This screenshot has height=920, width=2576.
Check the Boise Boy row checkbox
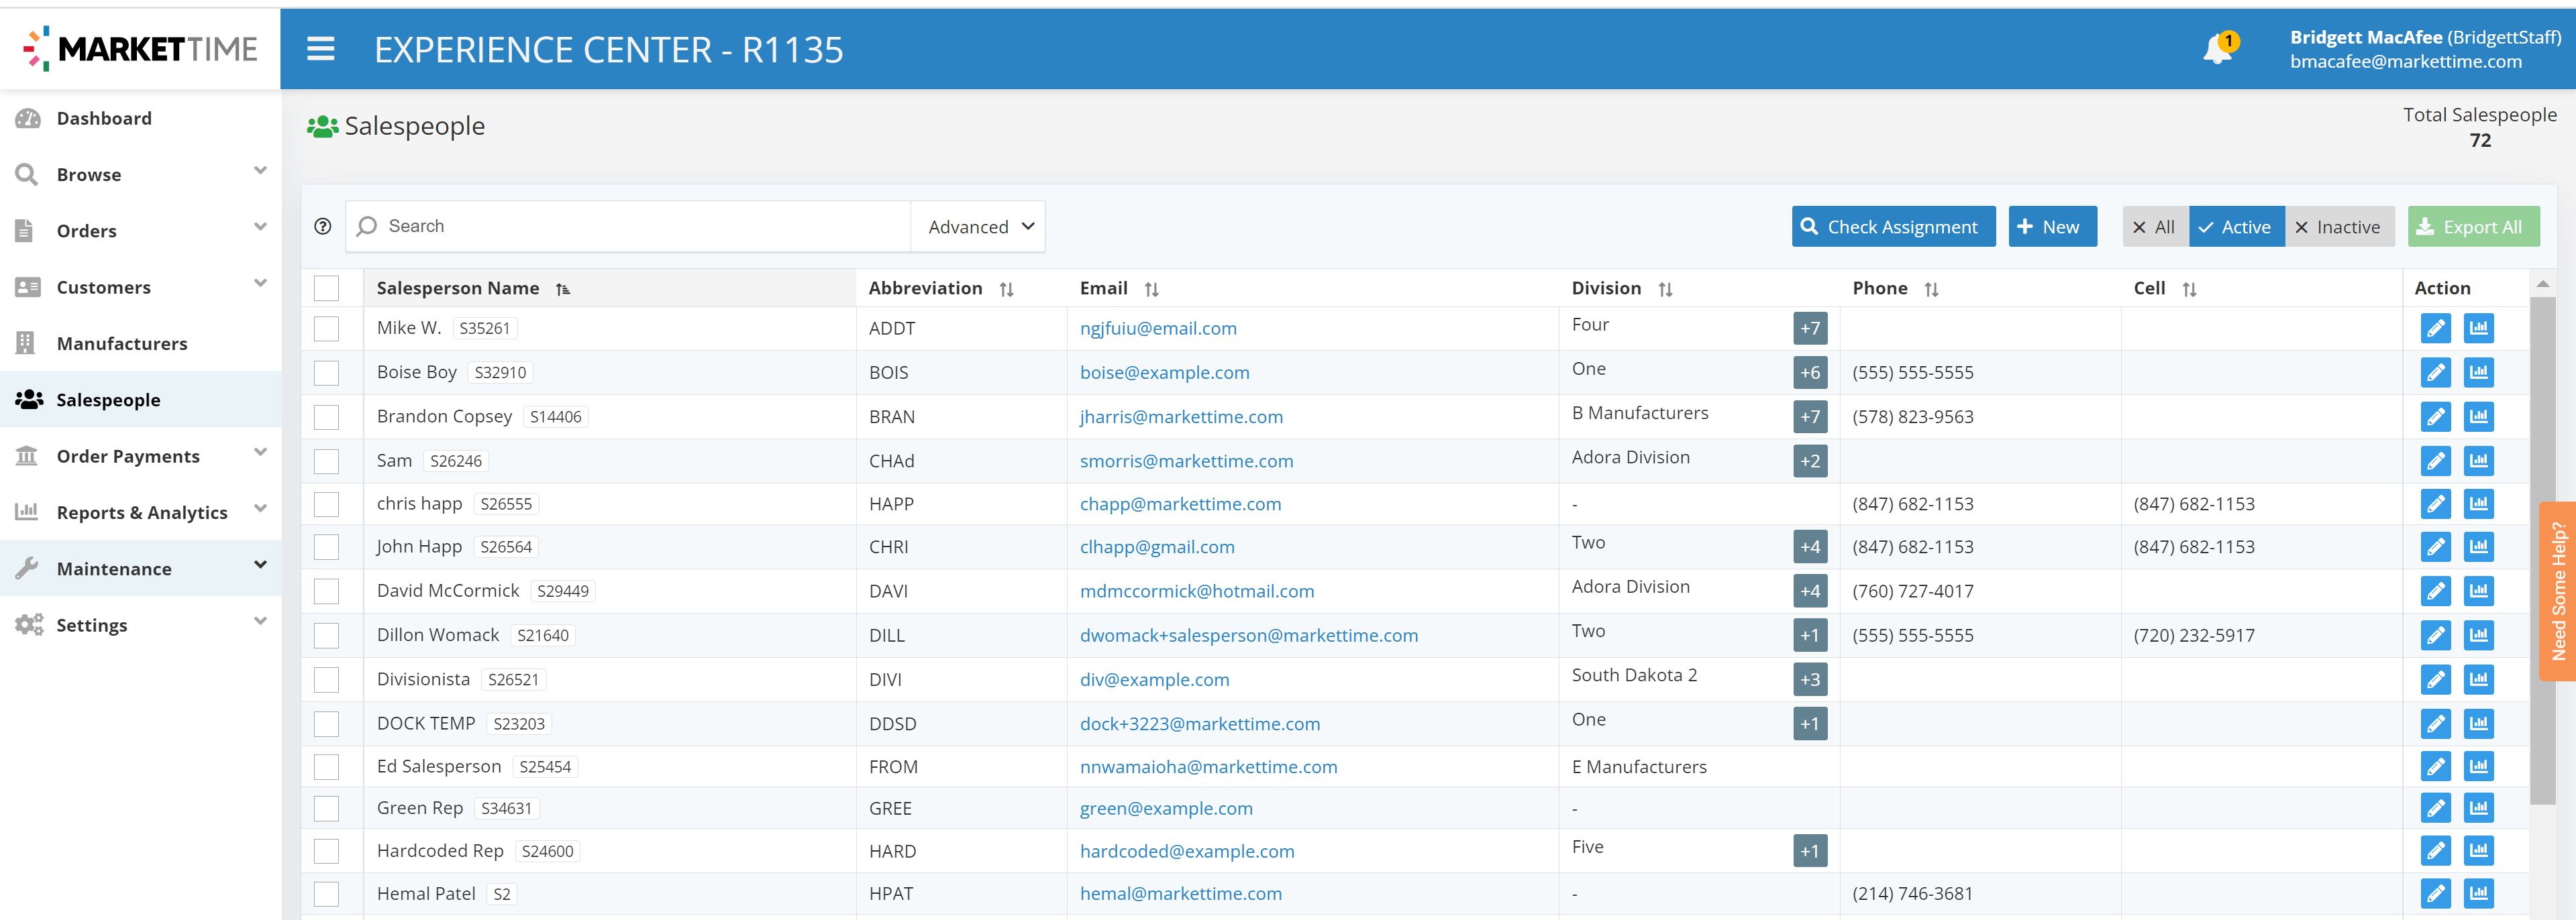tap(326, 373)
